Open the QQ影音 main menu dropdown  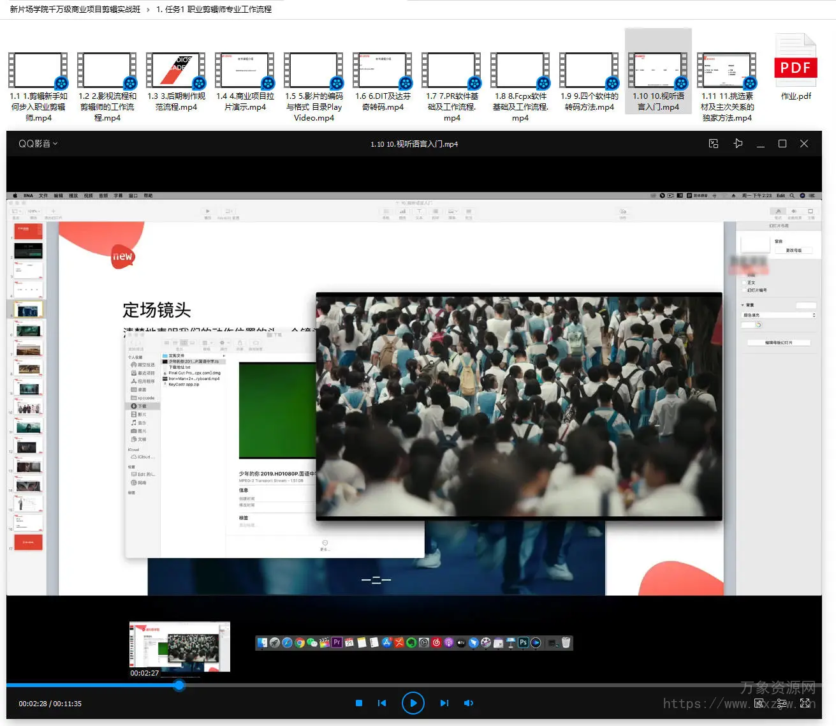pyautogui.click(x=38, y=144)
